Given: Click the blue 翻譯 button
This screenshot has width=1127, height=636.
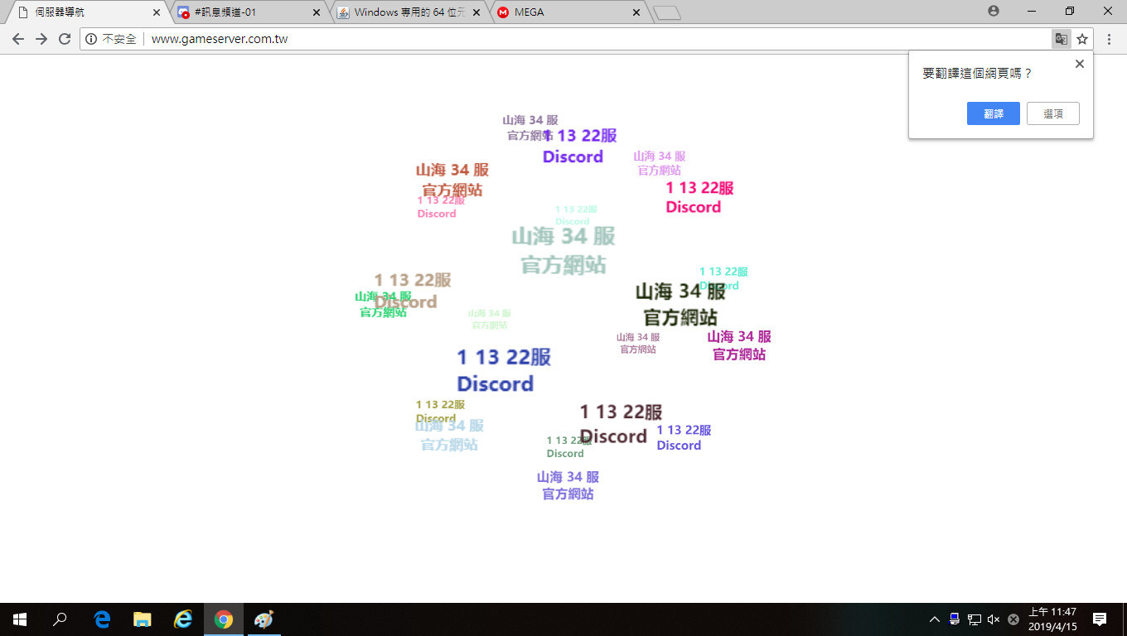Looking at the screenshot, I should click(993, 113).
